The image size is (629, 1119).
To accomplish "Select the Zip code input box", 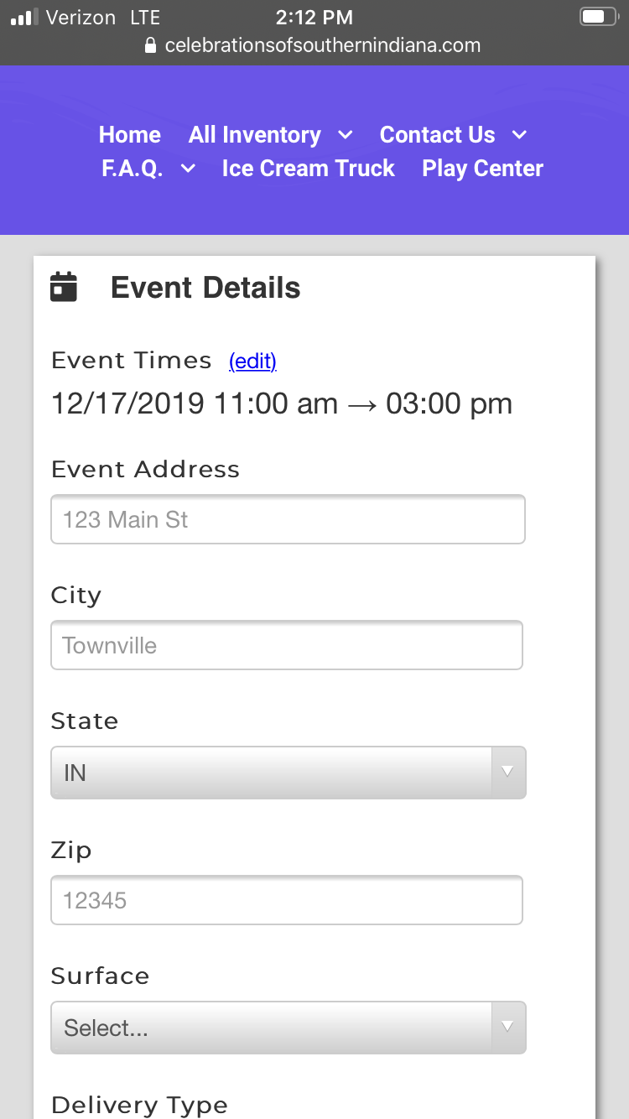I will 287,900.
